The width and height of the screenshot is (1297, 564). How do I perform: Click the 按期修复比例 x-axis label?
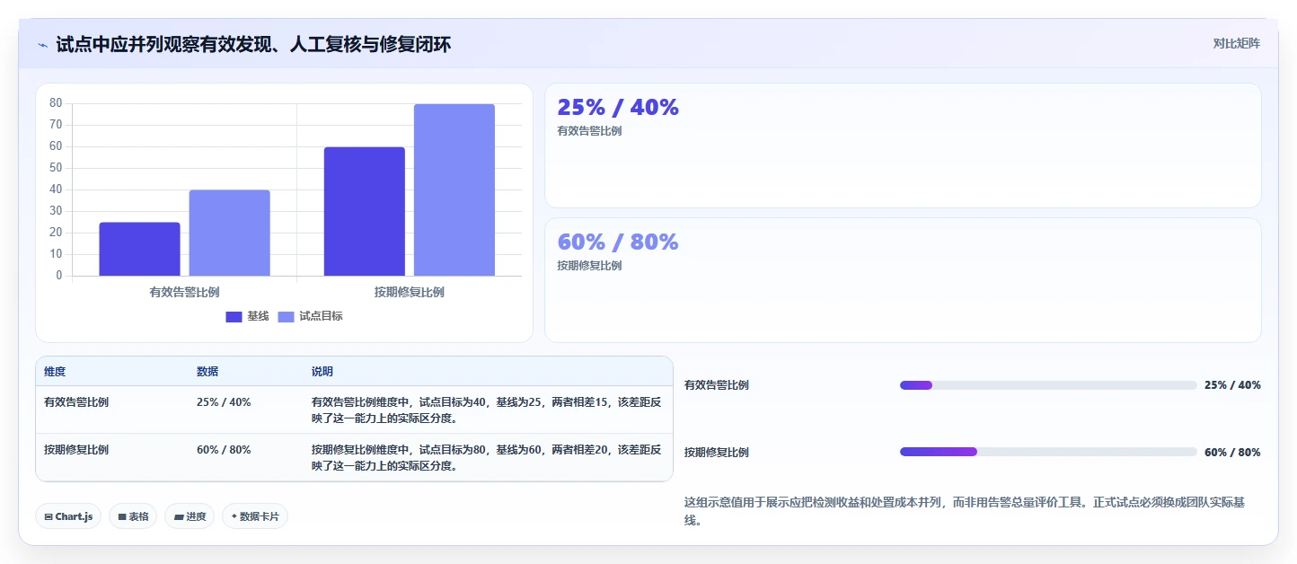tap(409, 292)
